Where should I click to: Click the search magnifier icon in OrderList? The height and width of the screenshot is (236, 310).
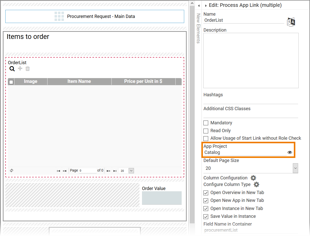point(12,69)
